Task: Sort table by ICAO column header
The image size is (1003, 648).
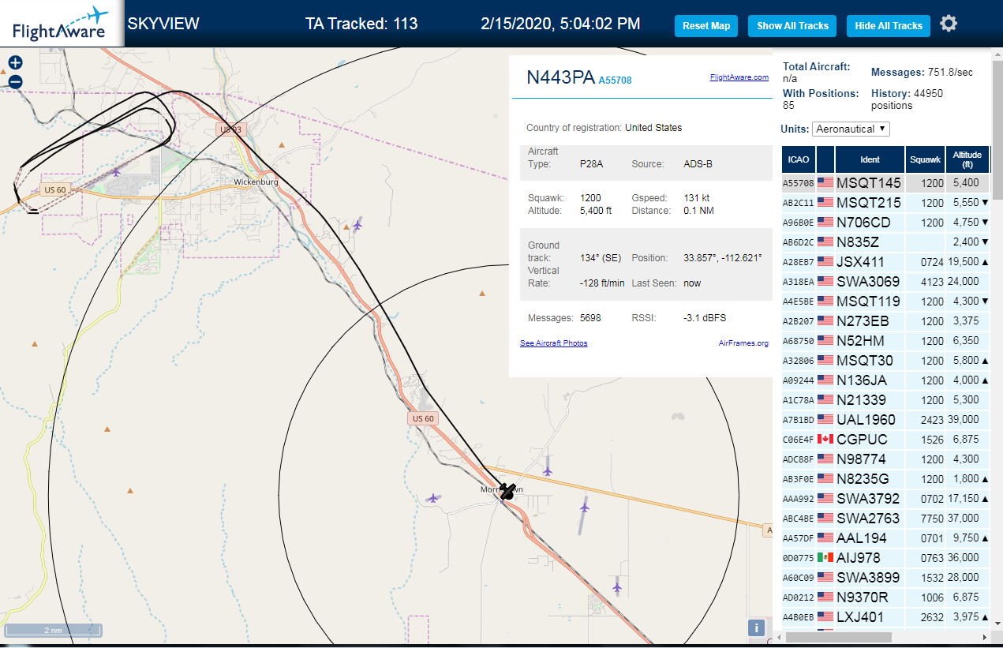Action: tap(799, 159)
